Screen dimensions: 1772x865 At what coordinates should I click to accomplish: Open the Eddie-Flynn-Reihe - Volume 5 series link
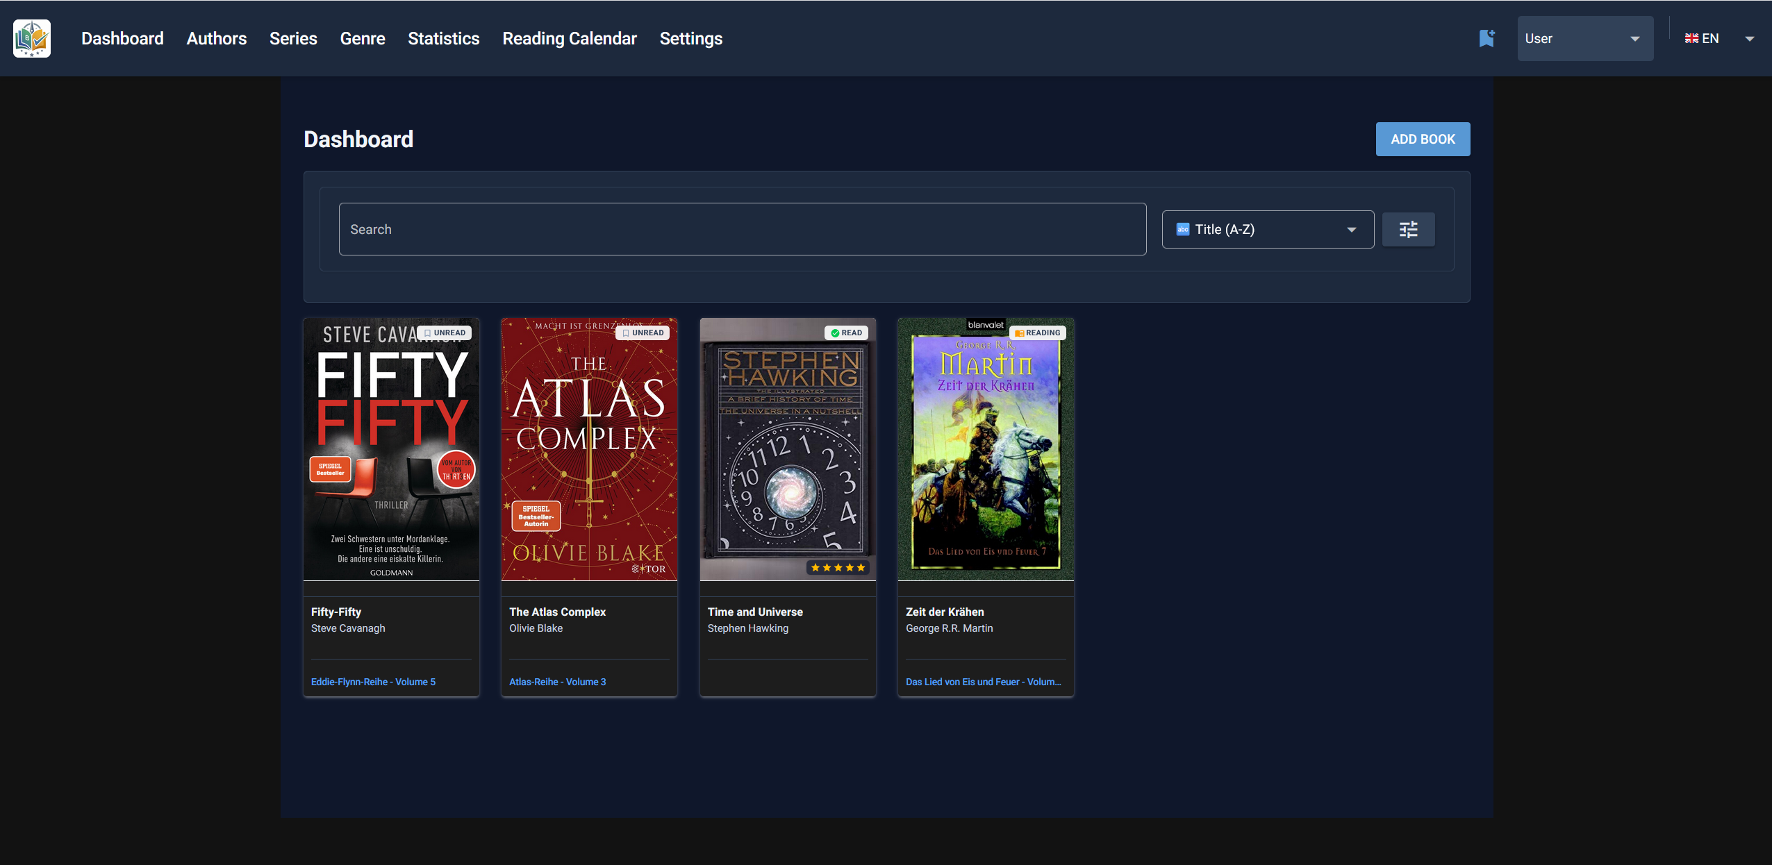pyautogui.click(x=373, y=682)
